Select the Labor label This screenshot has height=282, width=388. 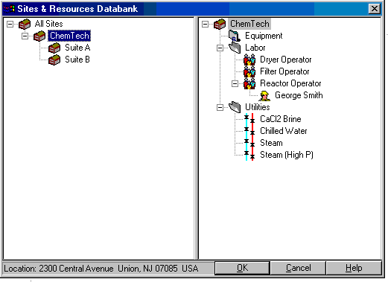click(255, 48)
